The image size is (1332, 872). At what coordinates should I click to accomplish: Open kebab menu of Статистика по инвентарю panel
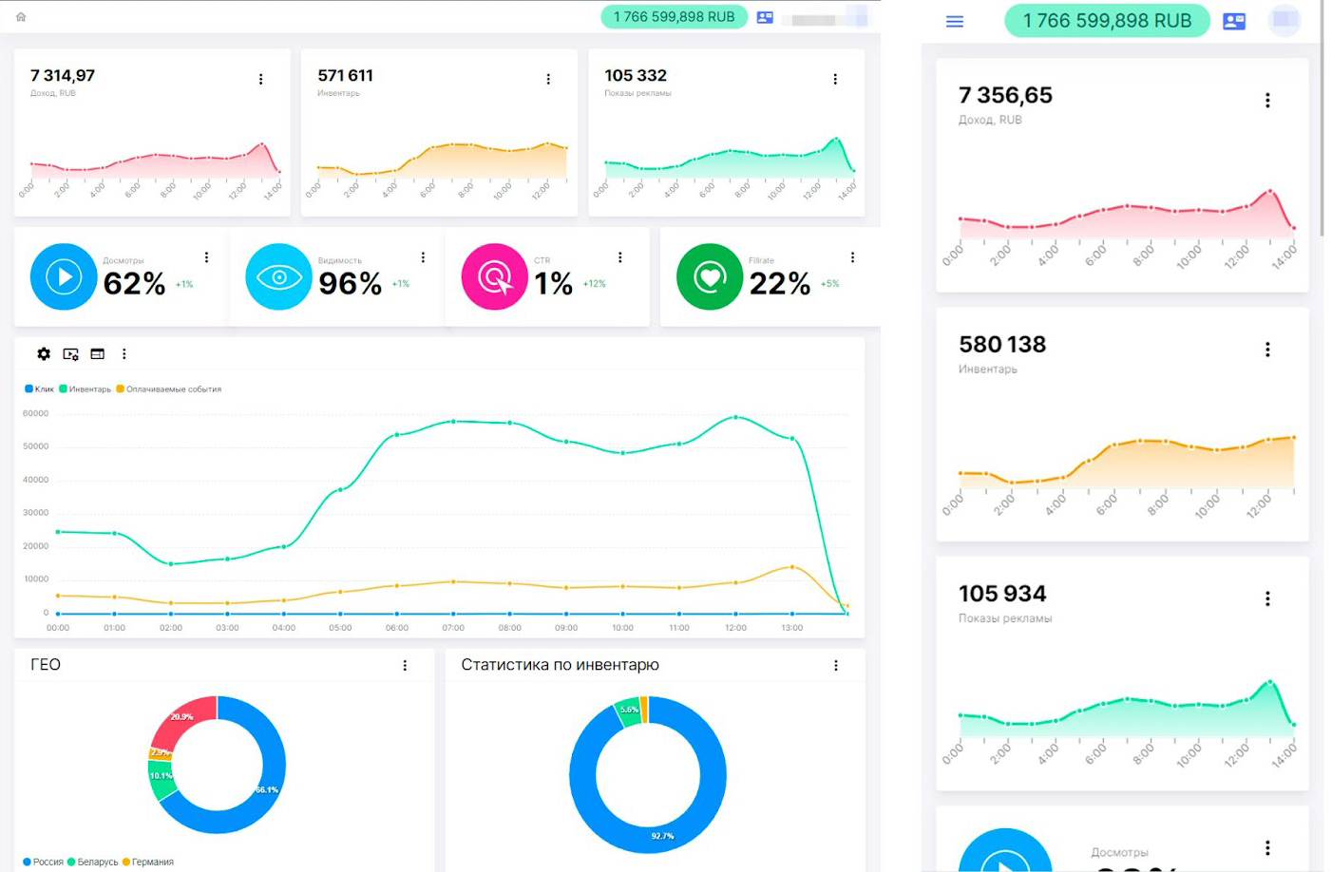pyautogui.click(x=836, y=666)
